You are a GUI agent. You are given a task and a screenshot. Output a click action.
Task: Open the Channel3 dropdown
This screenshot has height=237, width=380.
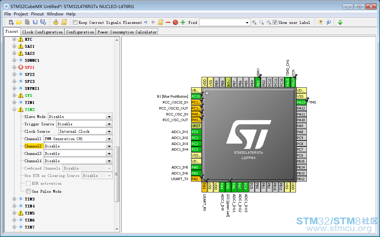click(x=109, y=153)
